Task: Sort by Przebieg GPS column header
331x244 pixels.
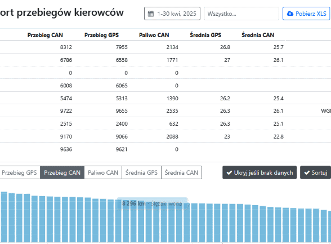Action: tap(101, 35)
